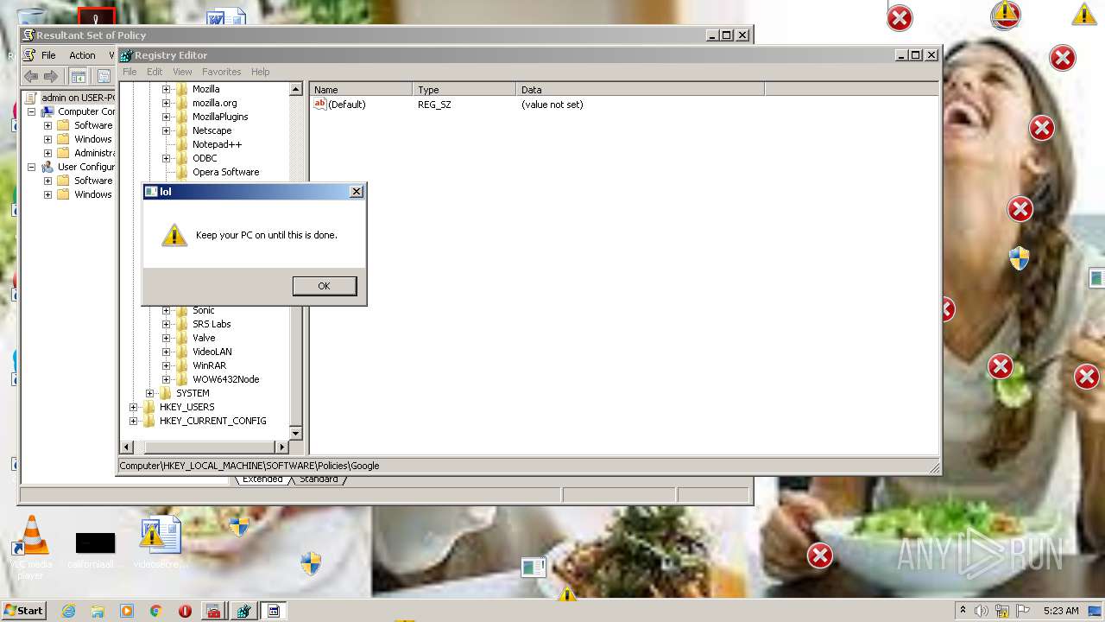Image resolution: width=1105 pixels, height=622 pixels.
Task: Expand the Netscape registry key
Action: 166,130
